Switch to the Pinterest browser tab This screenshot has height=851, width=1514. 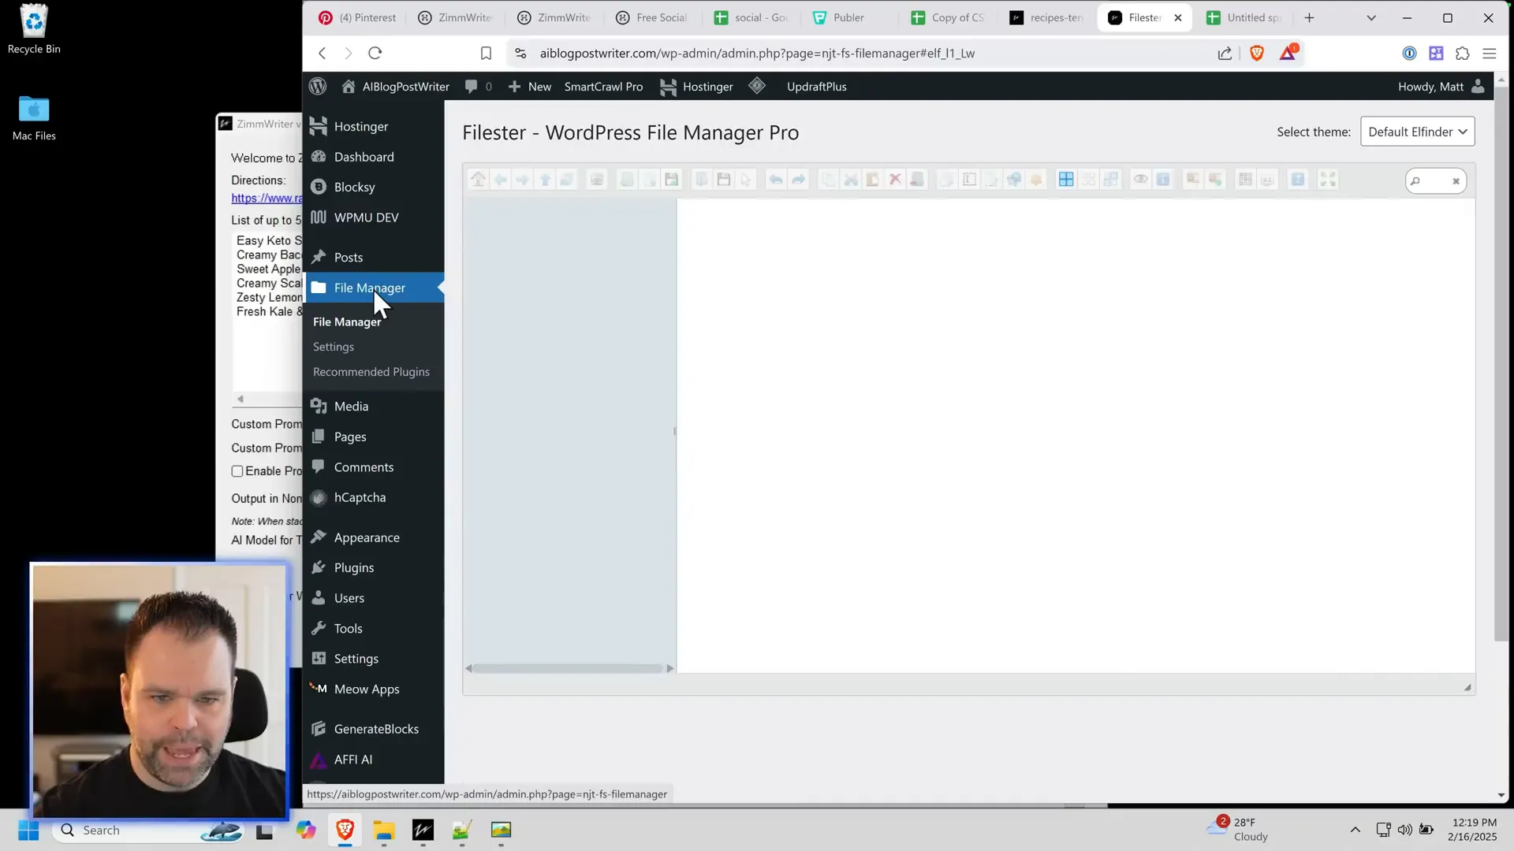pyautogui.click(x=358, y=17)
